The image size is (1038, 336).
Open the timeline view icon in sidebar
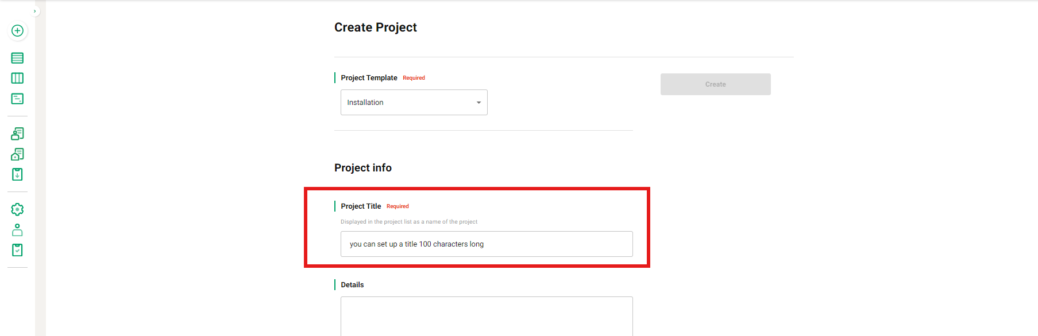click(x=17, y=99)
